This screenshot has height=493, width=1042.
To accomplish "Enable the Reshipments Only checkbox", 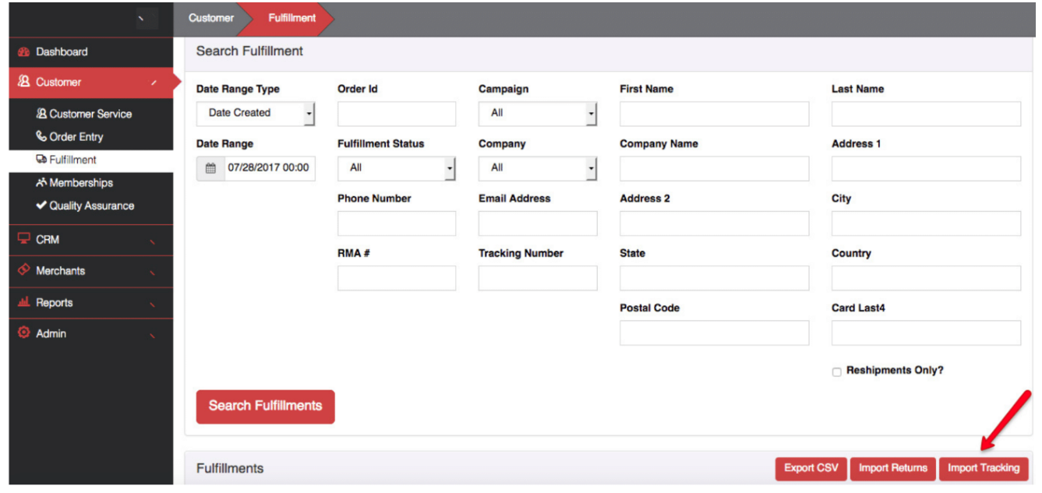I will tap(836, 372).
